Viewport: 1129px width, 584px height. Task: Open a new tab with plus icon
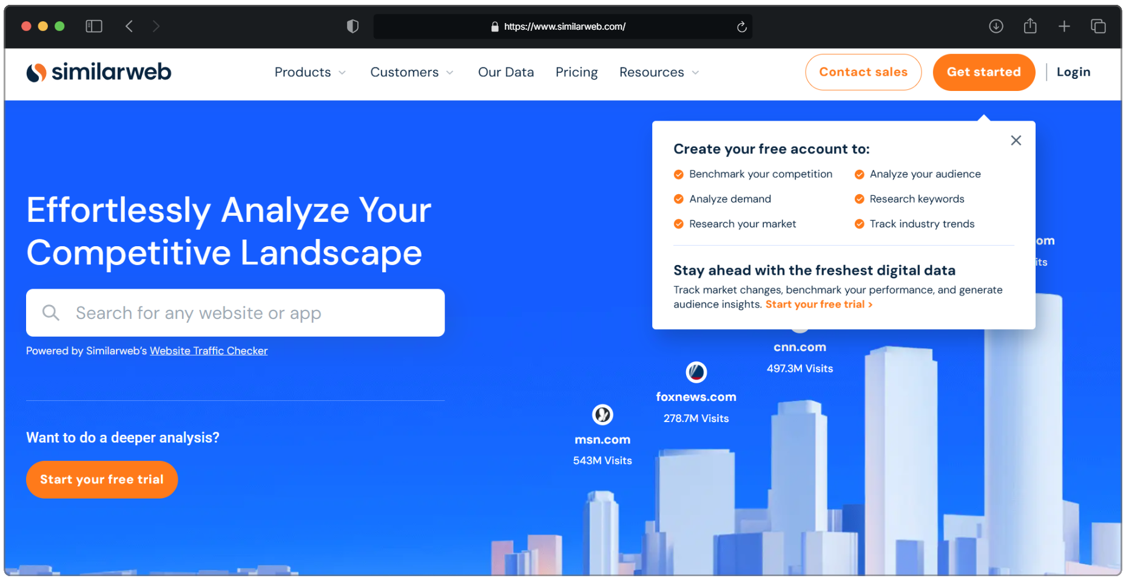tap(1064, 26)
